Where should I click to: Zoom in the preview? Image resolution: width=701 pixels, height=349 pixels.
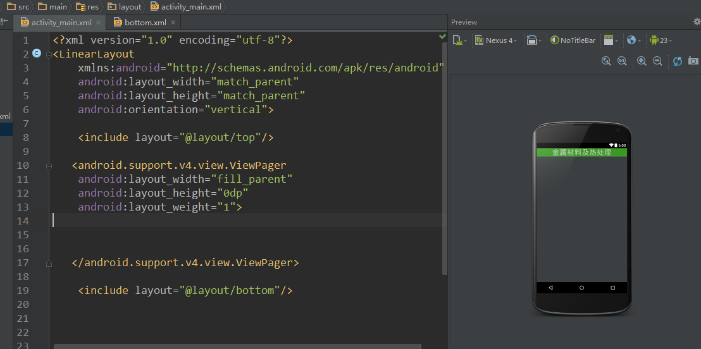(x=642, y=61)
